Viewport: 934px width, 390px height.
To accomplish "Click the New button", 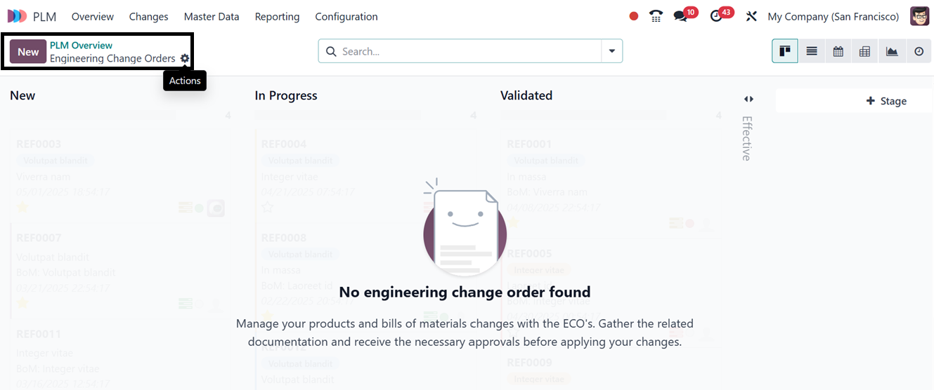I will (x=28, y=52).
